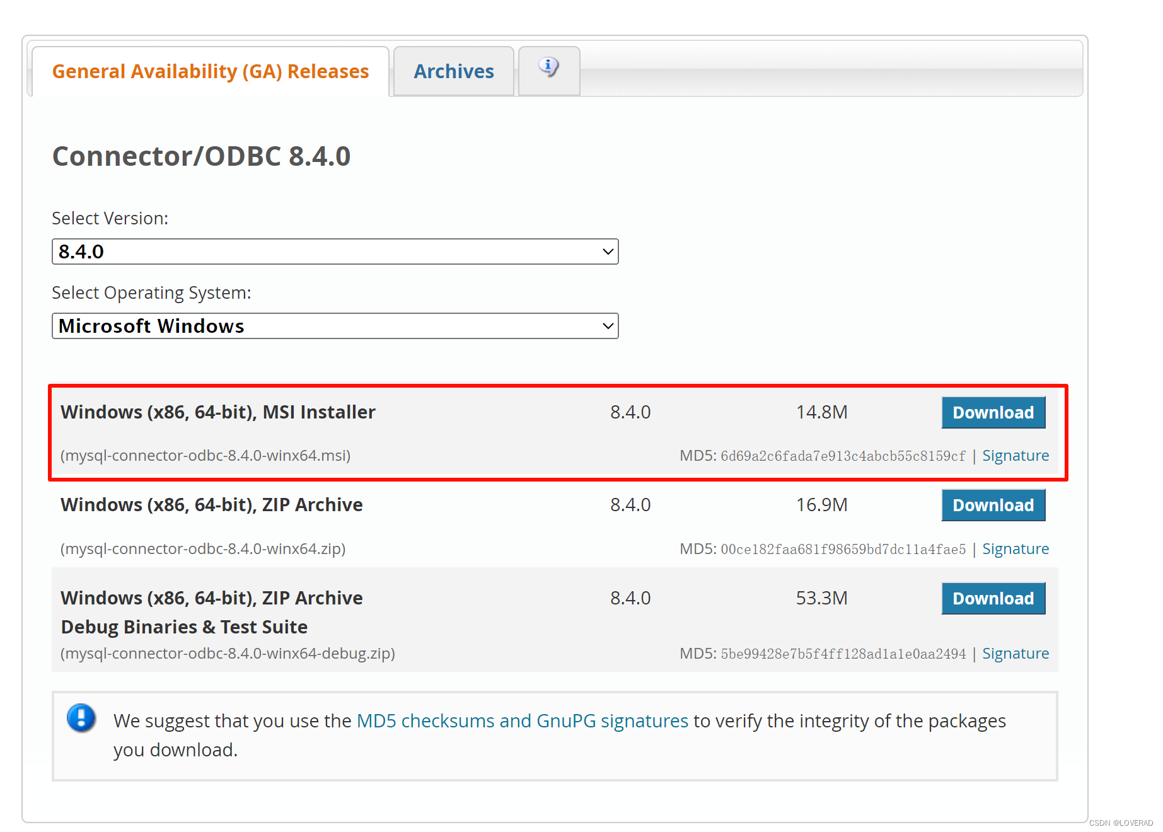The height and width of the screenshot is (832, 1163).
Task: Expand the 8.4.0 version selector
Action: coord(335,251)
